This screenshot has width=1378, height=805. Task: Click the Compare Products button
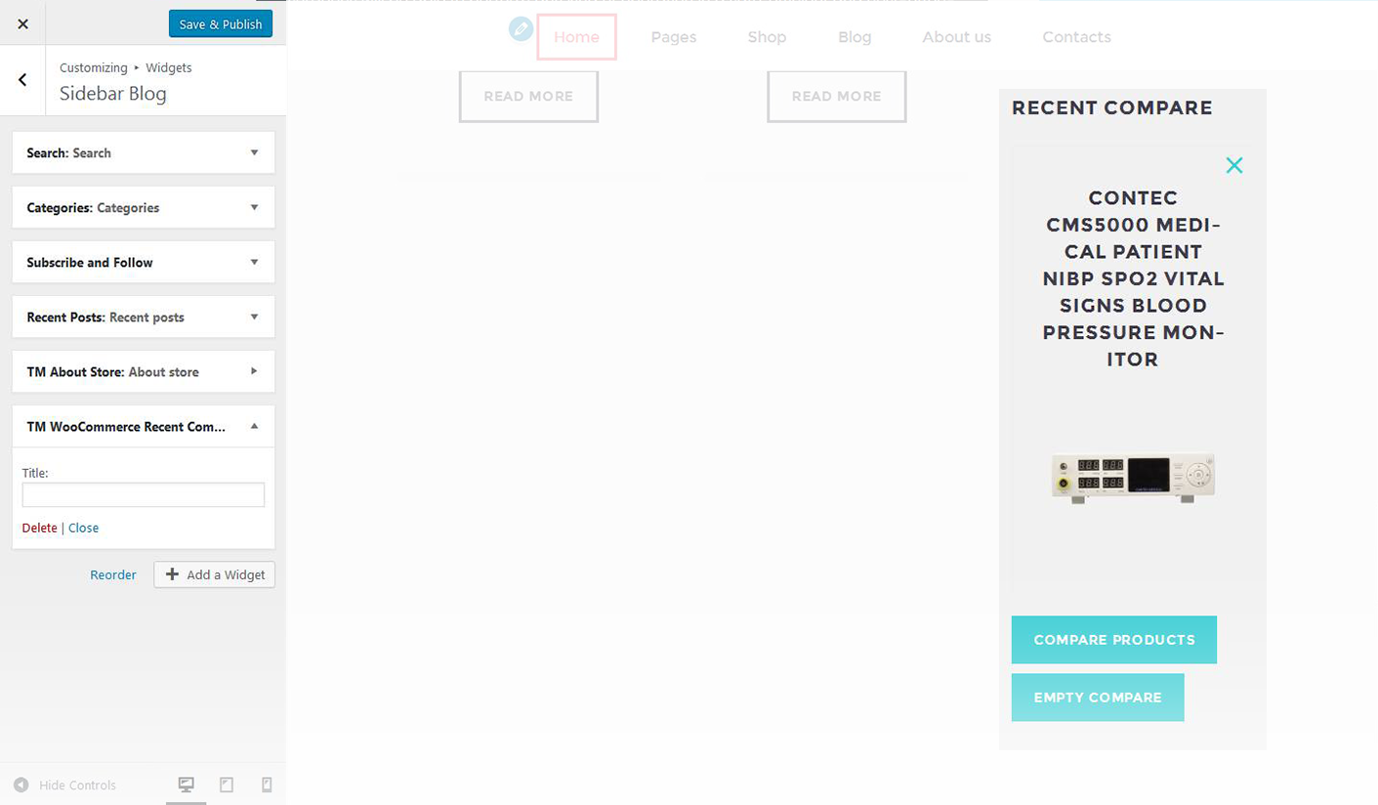pyautogui.click(x=1113, y=640)
